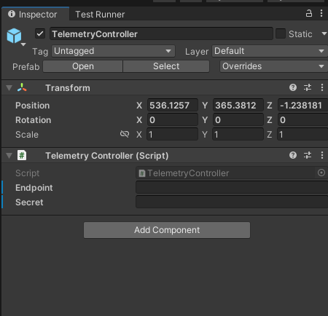Click Position Z field -1.238181
328x316 pixels.
pos(302,106)
